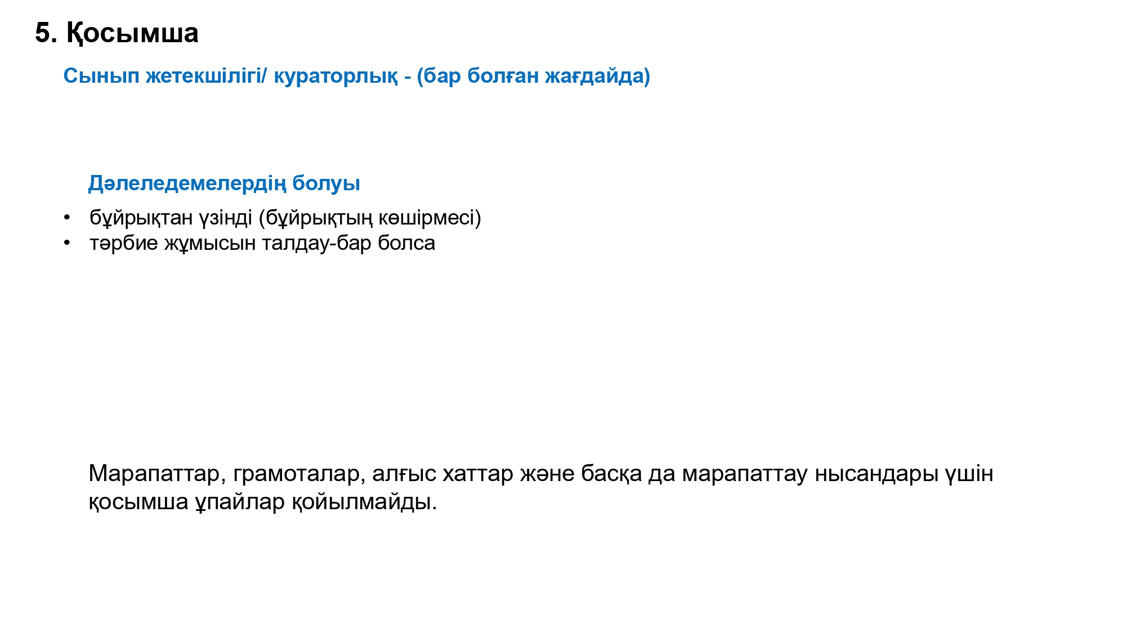This screenshot has width=1126, height=633.
Task: Click the slide title "5. Қосымша"
Action: (x=117, y=33)
